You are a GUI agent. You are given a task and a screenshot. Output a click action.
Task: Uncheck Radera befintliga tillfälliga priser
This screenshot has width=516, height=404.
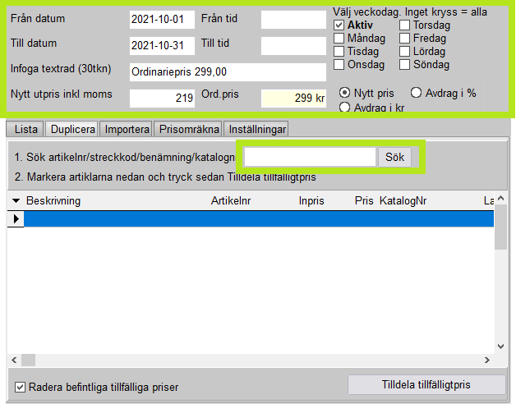(21, 387)
